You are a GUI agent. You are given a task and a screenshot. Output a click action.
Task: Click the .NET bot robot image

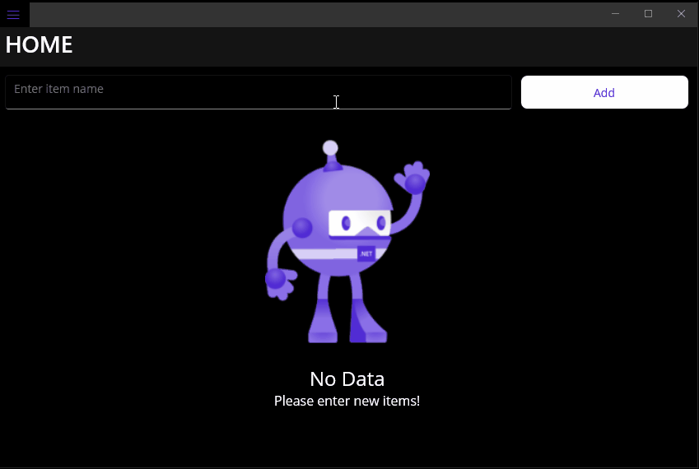tap(347, 242)
